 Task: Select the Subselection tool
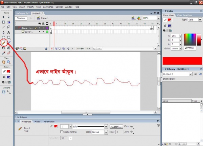tap(8, 17)
